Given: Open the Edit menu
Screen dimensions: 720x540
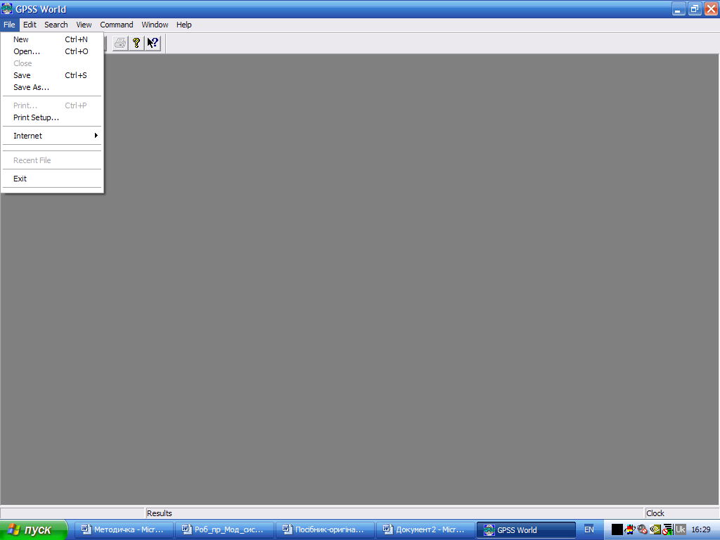Looking at the screenshot, I should [x=30, y=25].
